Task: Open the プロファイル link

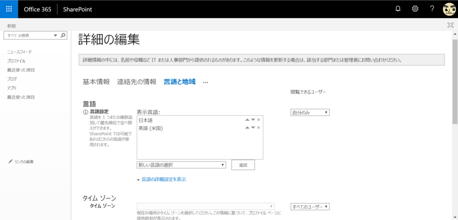Action: click(x=16, y=61)
